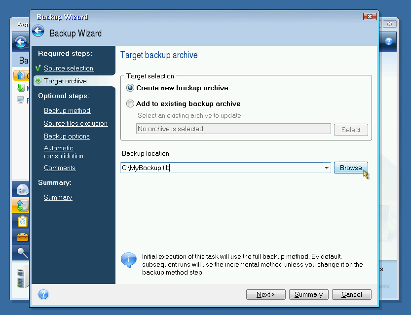
Task: Open the Backup method step
Action: (67, 110)
